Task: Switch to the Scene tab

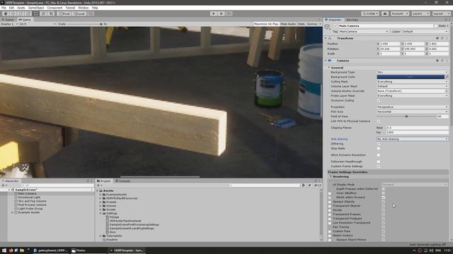Action: coord(8,20)
